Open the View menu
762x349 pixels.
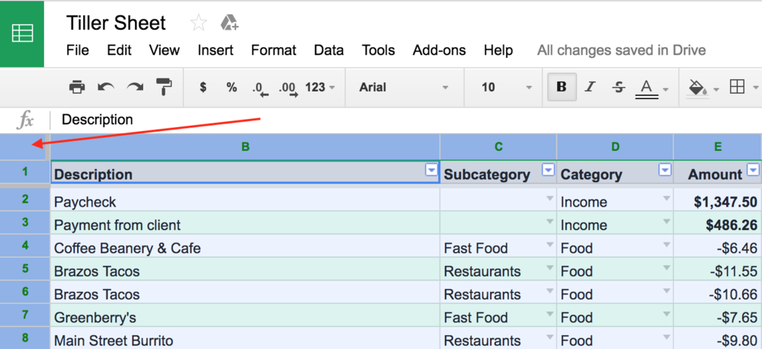(x=165, y=50)
